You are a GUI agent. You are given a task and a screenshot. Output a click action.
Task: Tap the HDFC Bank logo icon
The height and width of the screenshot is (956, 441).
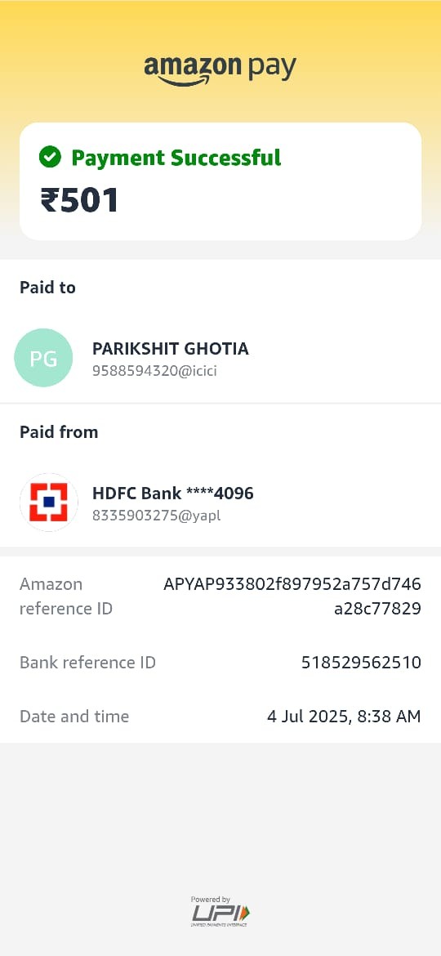[x=49, y=503]
